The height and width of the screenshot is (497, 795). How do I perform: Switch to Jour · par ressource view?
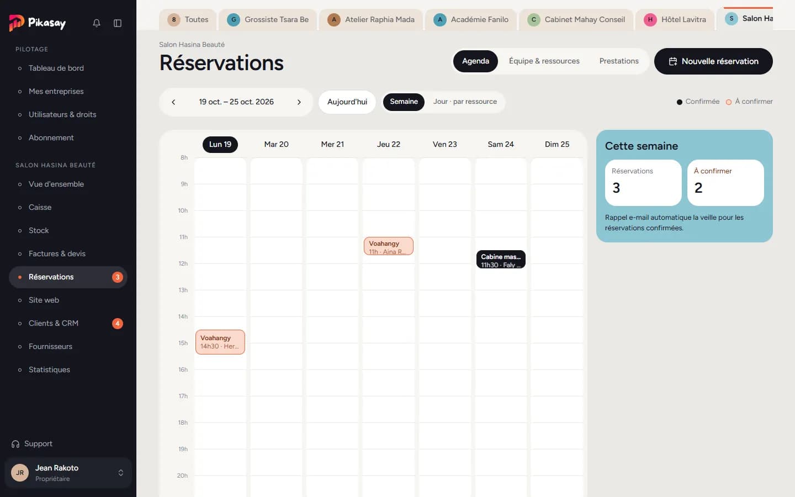pyautogui.click(x=465, y=102)
